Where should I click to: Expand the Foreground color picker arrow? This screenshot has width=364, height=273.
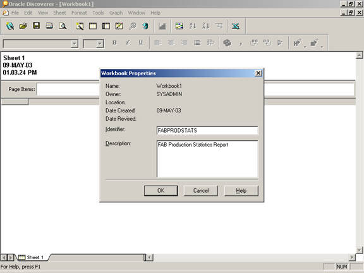pyautogui.click(x=305, y=47)
